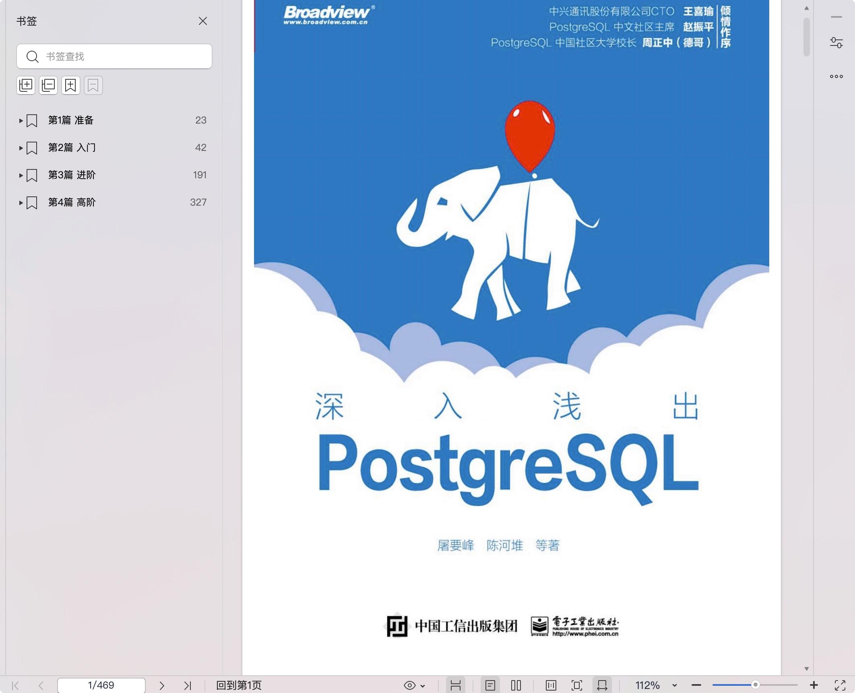The height and width of the screenshot is (693, 855).
Task: Click the delete bookmark icon
Action: (x=93, y=85)
